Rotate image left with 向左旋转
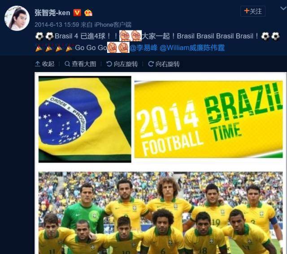Viewport: 287px width, 254px height. (x=122, y=64)
